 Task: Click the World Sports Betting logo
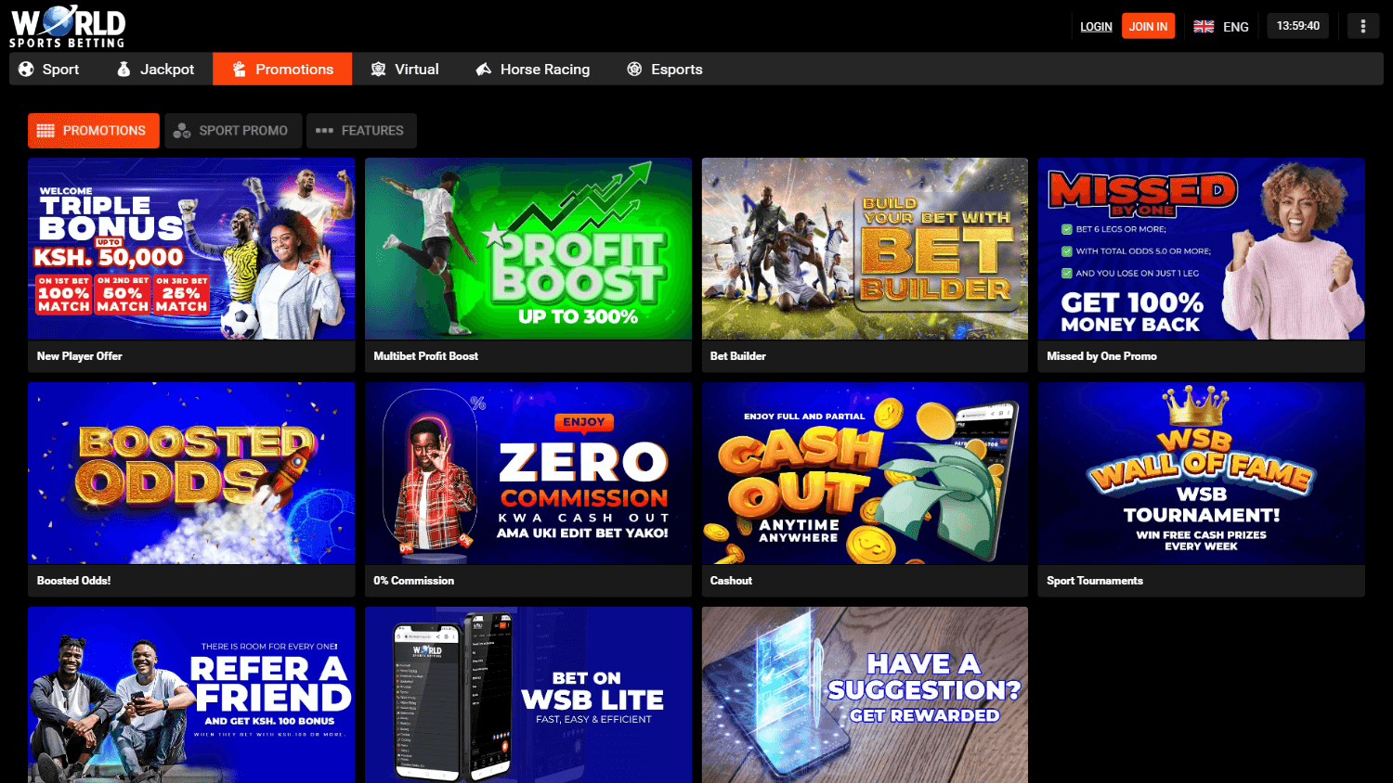pyautogui.click(x=68, y=27)
